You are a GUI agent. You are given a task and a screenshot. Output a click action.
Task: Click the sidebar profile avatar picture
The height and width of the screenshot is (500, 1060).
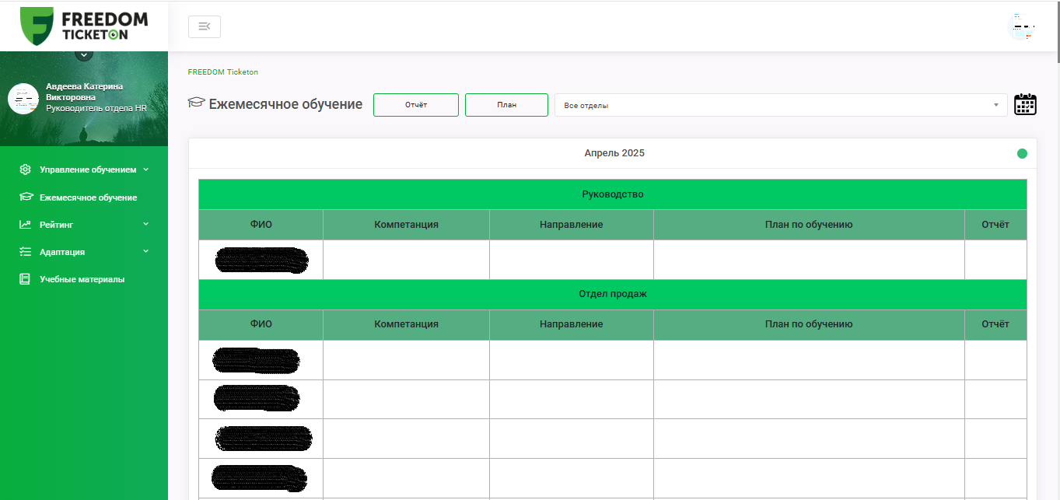click(23, 99)
